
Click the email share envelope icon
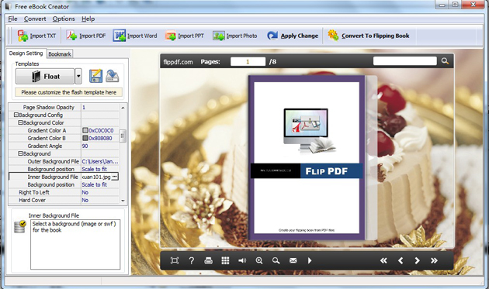pos(293,260)
